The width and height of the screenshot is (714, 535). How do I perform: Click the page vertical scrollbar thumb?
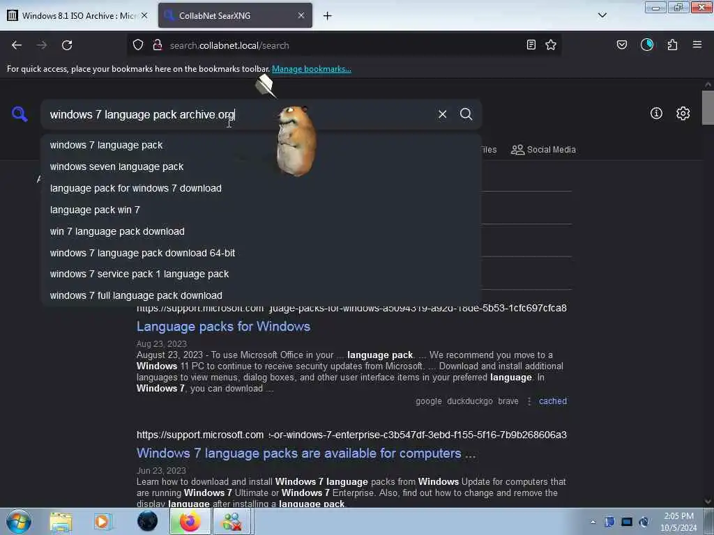click(x=708, y=108)
